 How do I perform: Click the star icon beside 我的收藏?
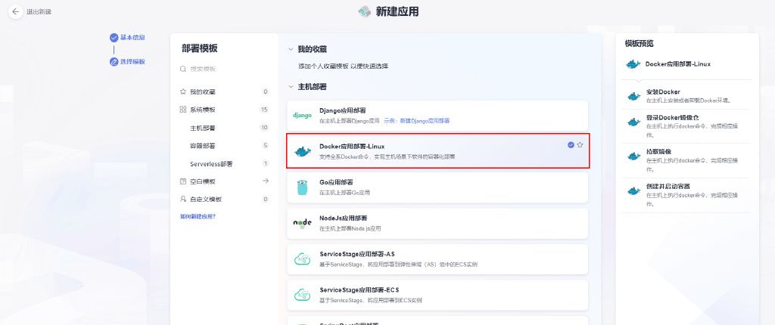pyautogui.click(x=183, y=92)
